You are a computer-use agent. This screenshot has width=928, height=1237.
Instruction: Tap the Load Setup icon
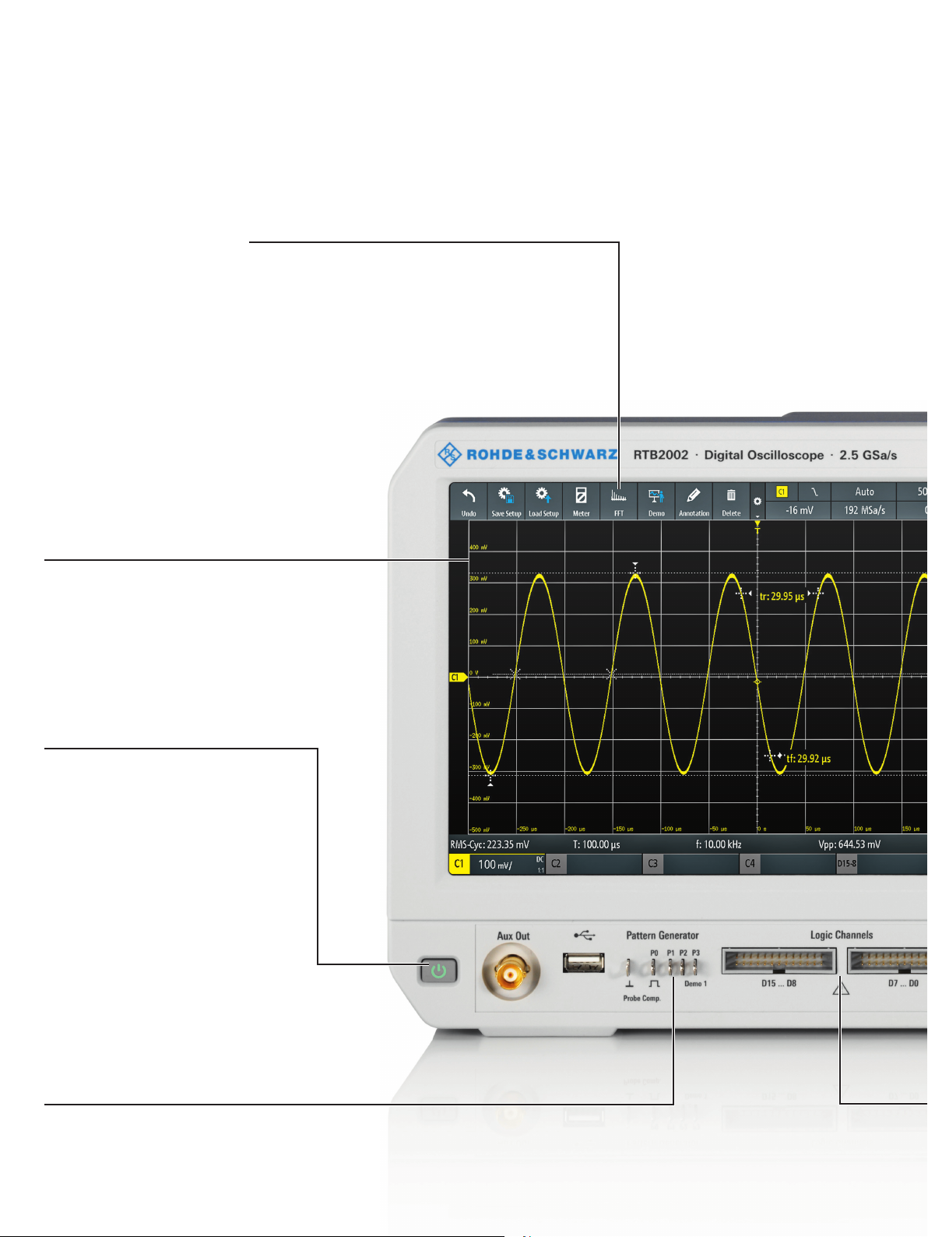543,496
